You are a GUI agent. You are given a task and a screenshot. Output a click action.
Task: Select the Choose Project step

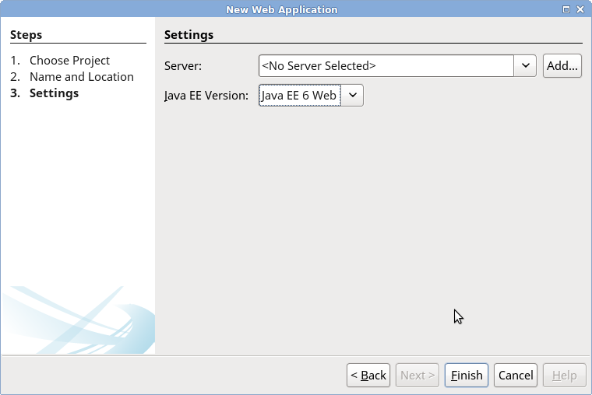pyautogui.click(x=69, y=60)
